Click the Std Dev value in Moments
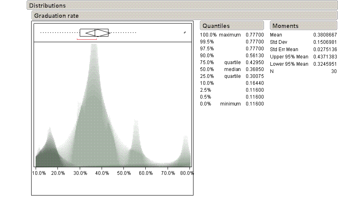 (x=325, y=42)
